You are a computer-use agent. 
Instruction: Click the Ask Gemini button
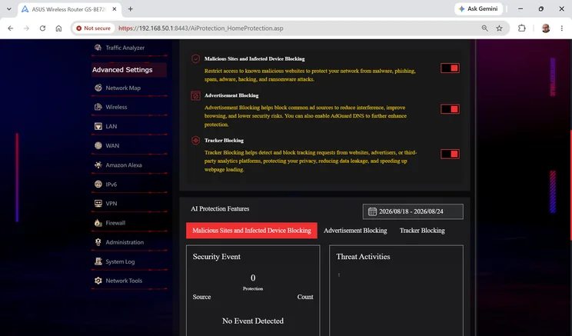pos(479,8)
